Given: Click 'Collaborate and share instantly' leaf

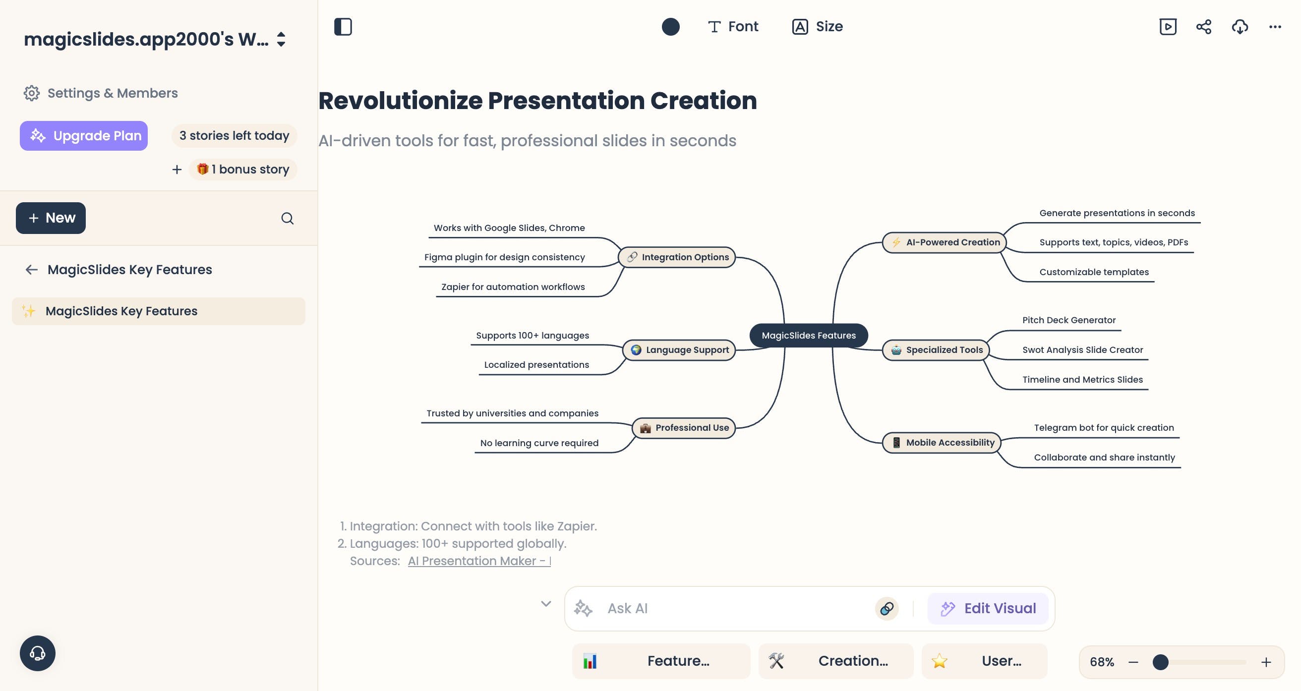Looking at the screenshot, I should [1104, 457].
